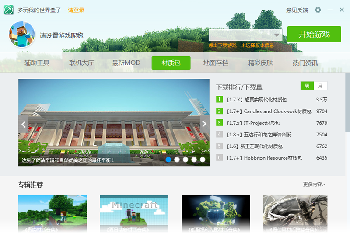Click 未选择版本信息 text
Viewport: 350px width, 233px height.
point(257,45)
